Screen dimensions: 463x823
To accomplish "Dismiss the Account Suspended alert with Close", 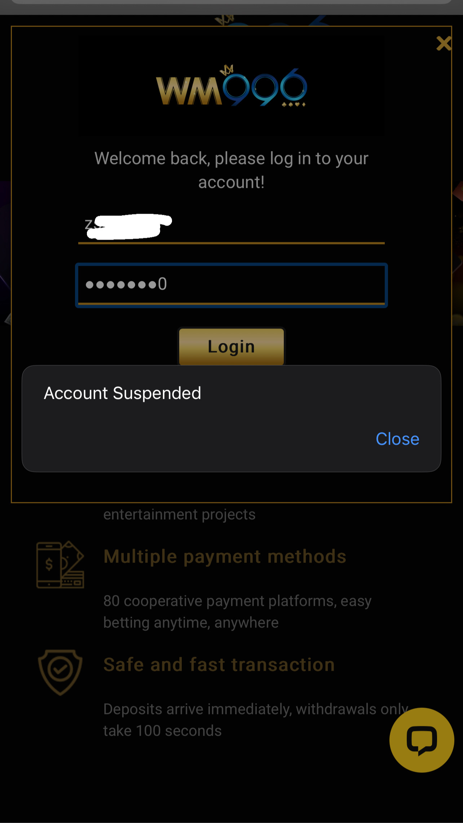I will 397,439.
